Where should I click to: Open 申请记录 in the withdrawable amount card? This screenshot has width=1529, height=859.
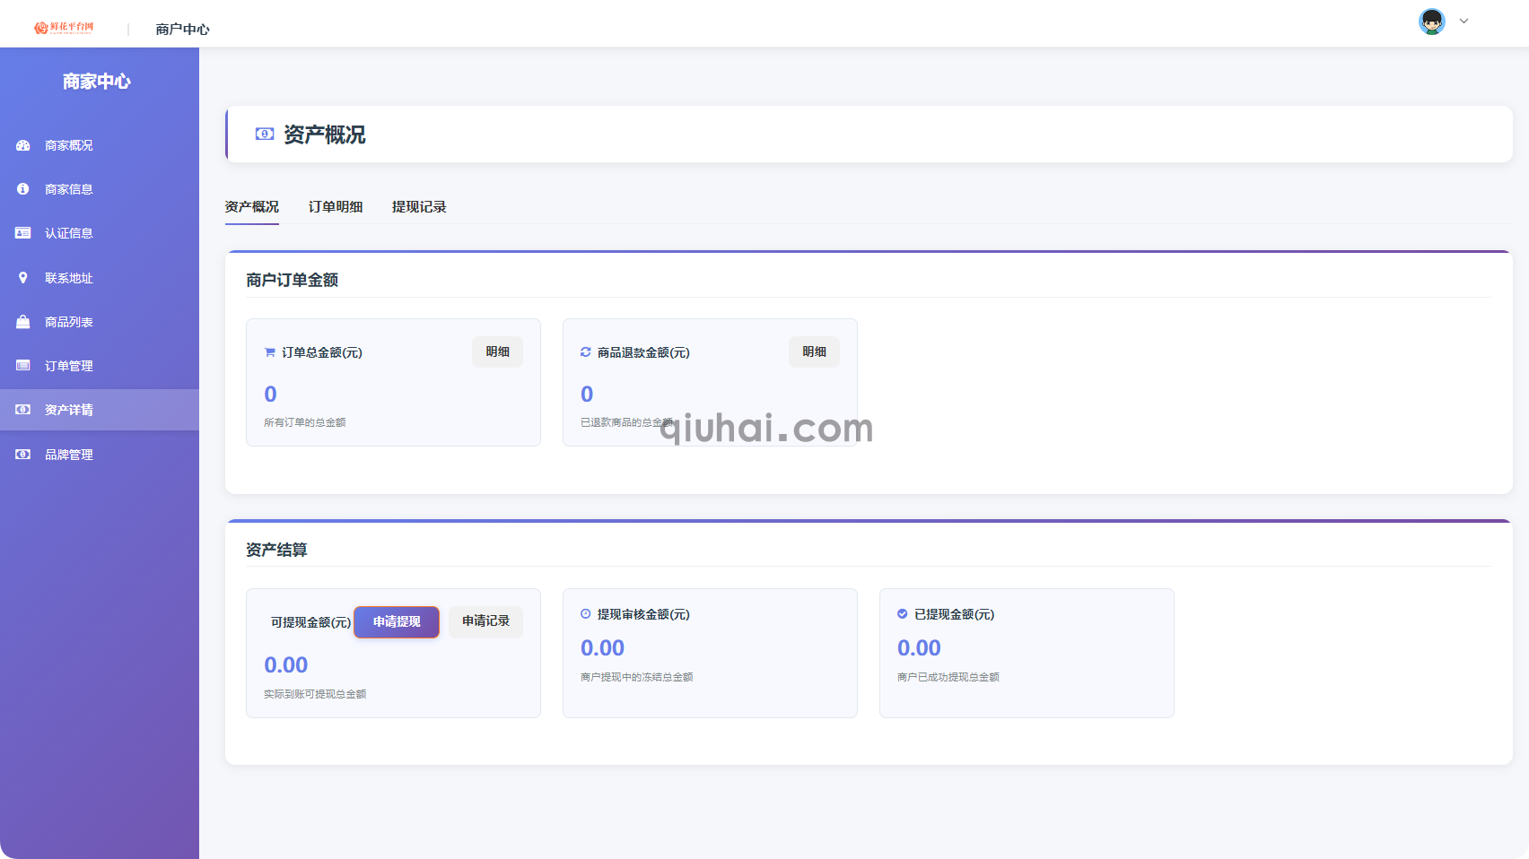(x=485, y=621)
